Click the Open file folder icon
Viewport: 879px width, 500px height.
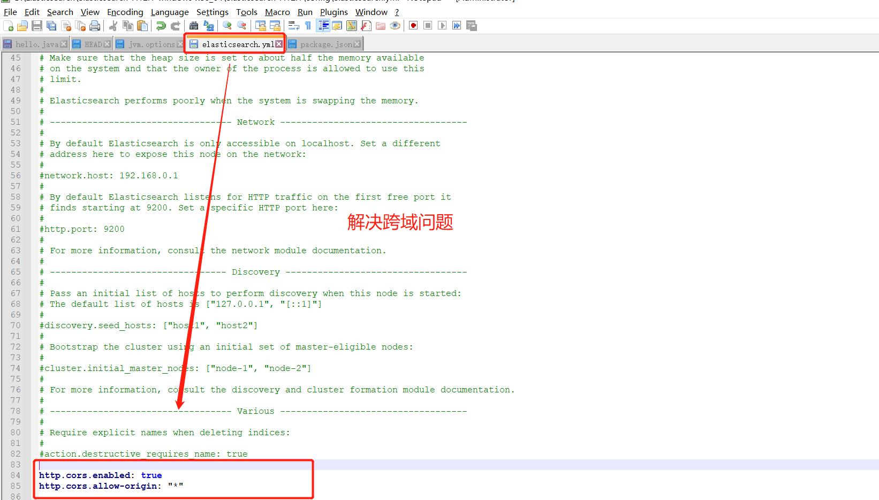pyautogui.click(x=22, y=26)
